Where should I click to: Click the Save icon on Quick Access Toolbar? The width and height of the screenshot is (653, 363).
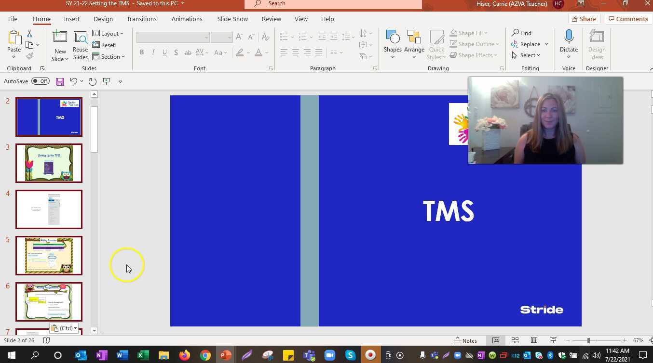(60, 81)
